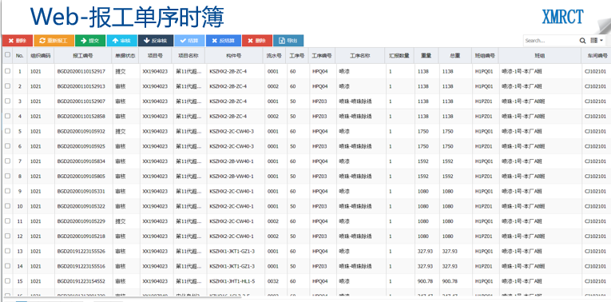This screenshot has width=611, height=302.
Task: Open the column view dropdown next to search
Action: [596, 41]
